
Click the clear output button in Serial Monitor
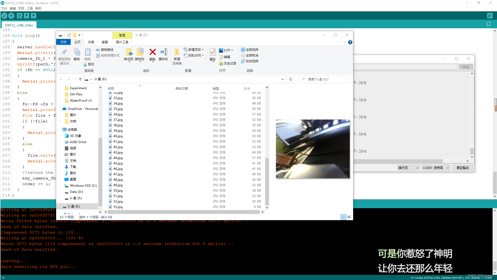point(463,168)
